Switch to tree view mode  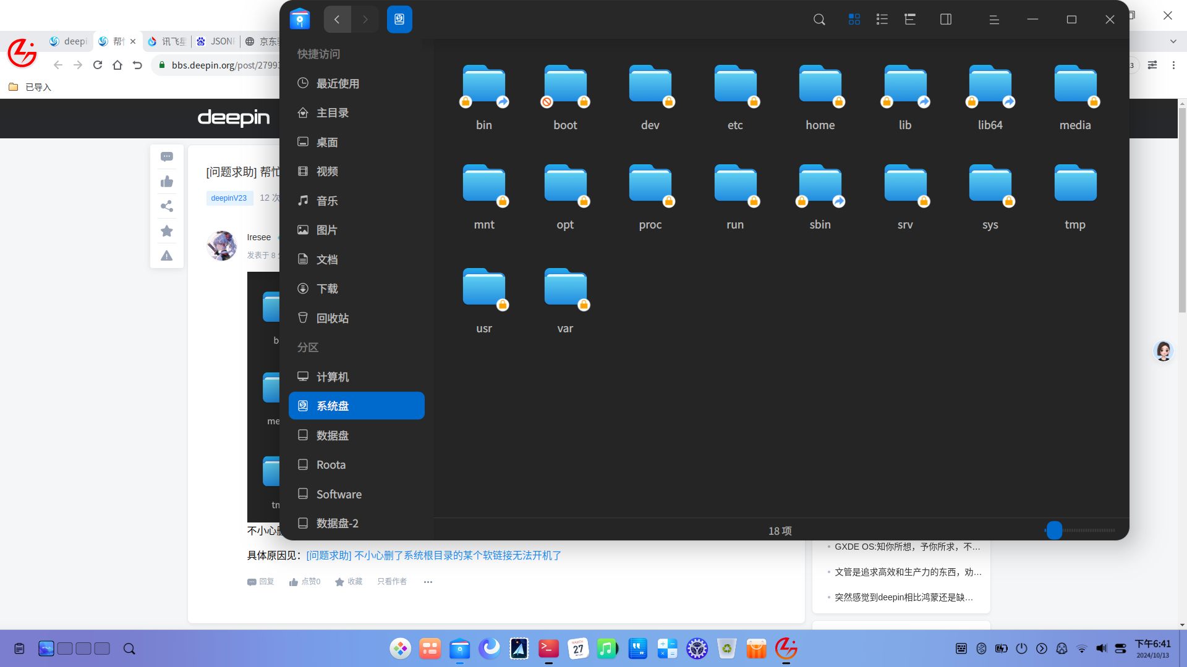pyautogui.click(x=910, y=20)
